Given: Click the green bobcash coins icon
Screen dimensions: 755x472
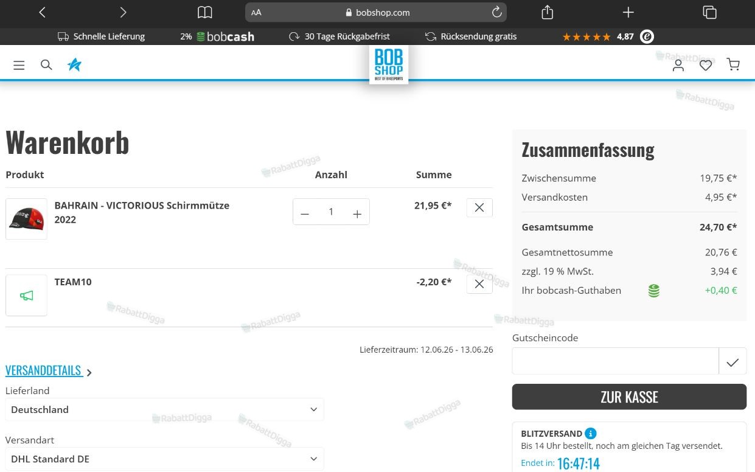Looking at the screenshot, I should tap(653, 291).
